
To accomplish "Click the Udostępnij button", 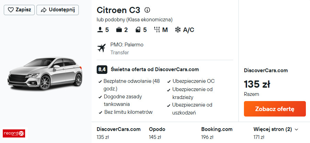I will (x=57, y=10).
